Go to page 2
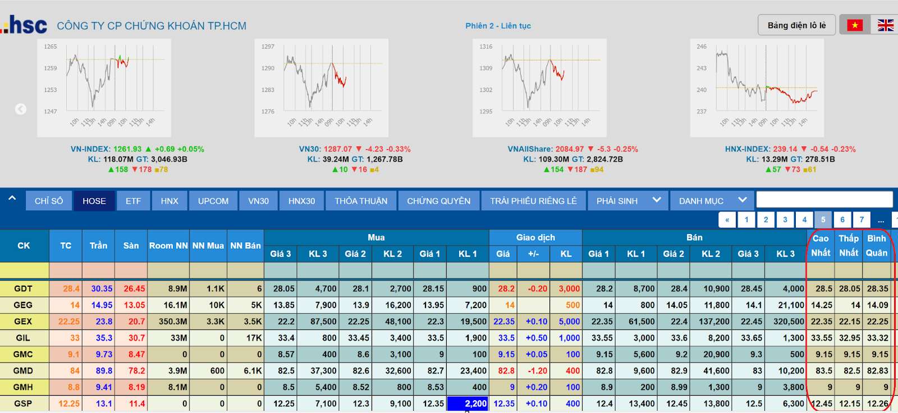Screen dimensions: 898x413 pos(766,219)
